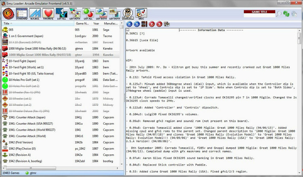Sort games by Title column header
Screen dimensions: 303x177
pos(36,24)
